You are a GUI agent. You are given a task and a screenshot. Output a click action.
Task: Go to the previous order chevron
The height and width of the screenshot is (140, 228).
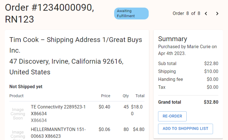[206, 13]
